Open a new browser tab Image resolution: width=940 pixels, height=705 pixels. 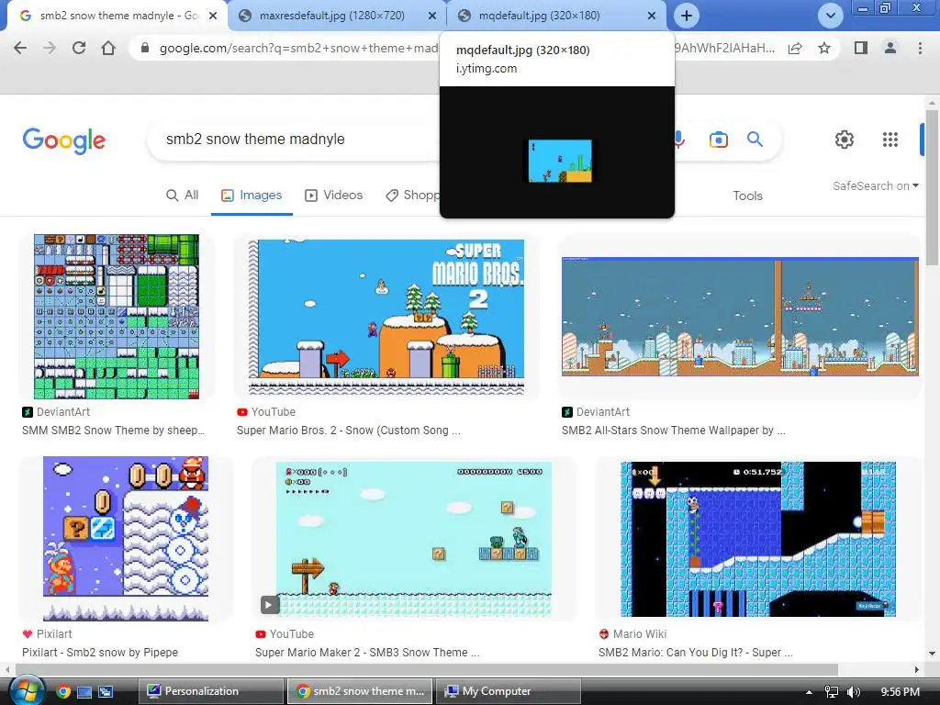687,16
